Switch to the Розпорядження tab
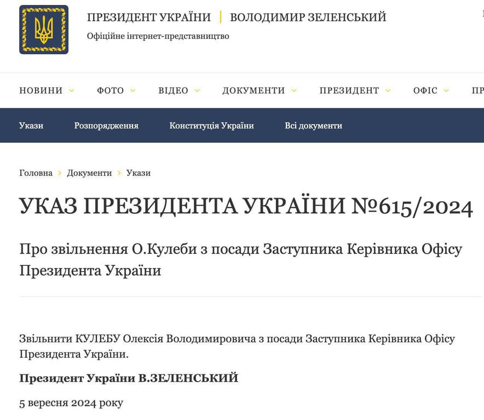The width and height of the screenshot is (484, 420). [x=106, y=125]
